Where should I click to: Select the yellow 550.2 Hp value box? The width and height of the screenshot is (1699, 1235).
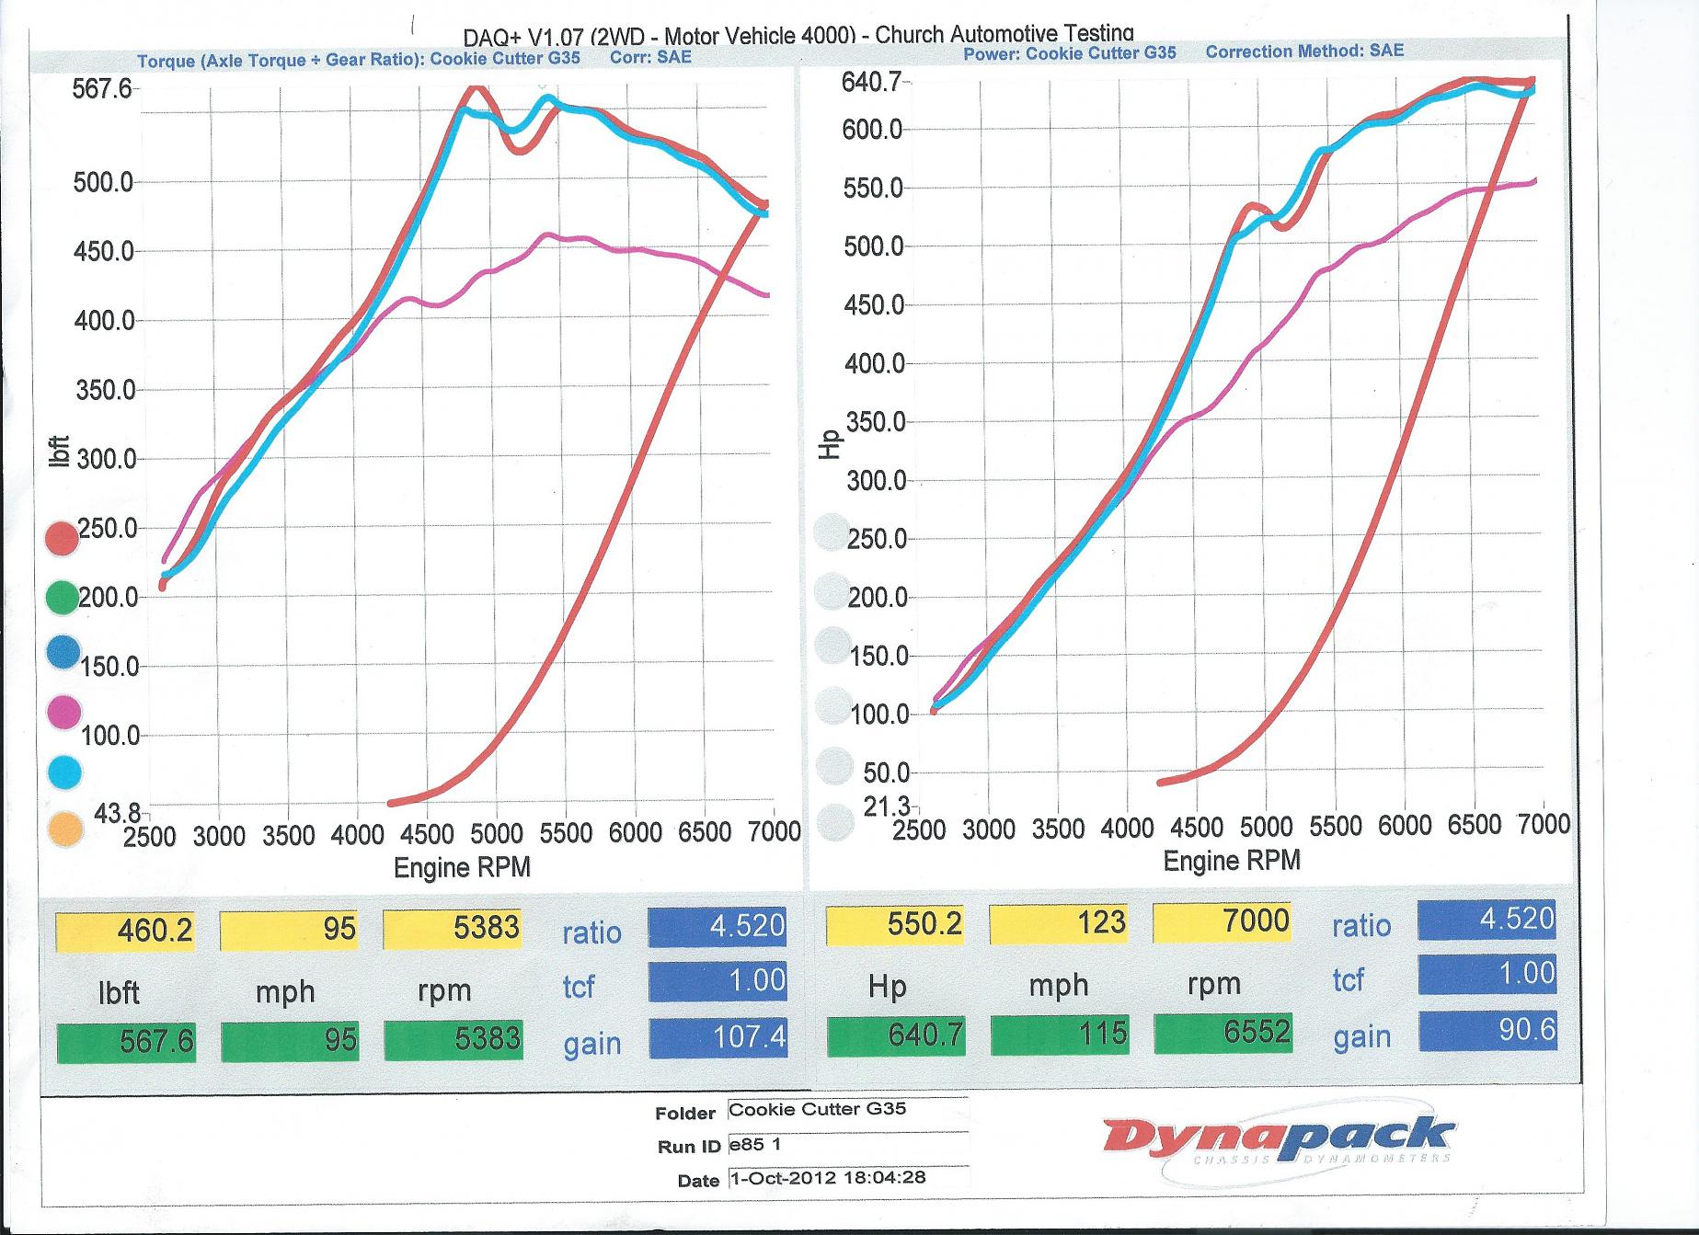(x=894, y=924)
